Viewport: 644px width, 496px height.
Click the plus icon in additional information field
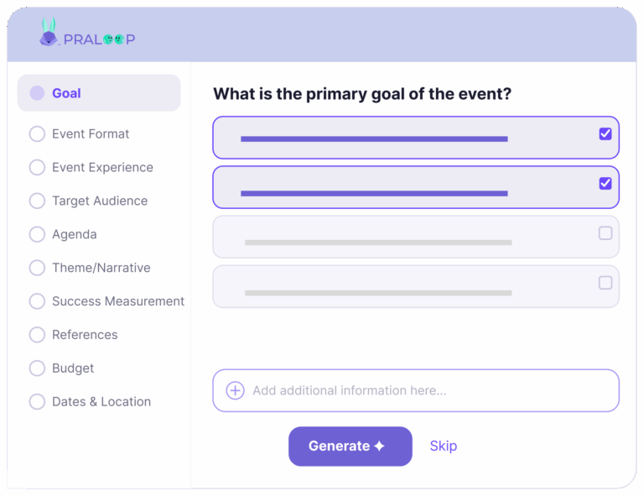point(236,390)
